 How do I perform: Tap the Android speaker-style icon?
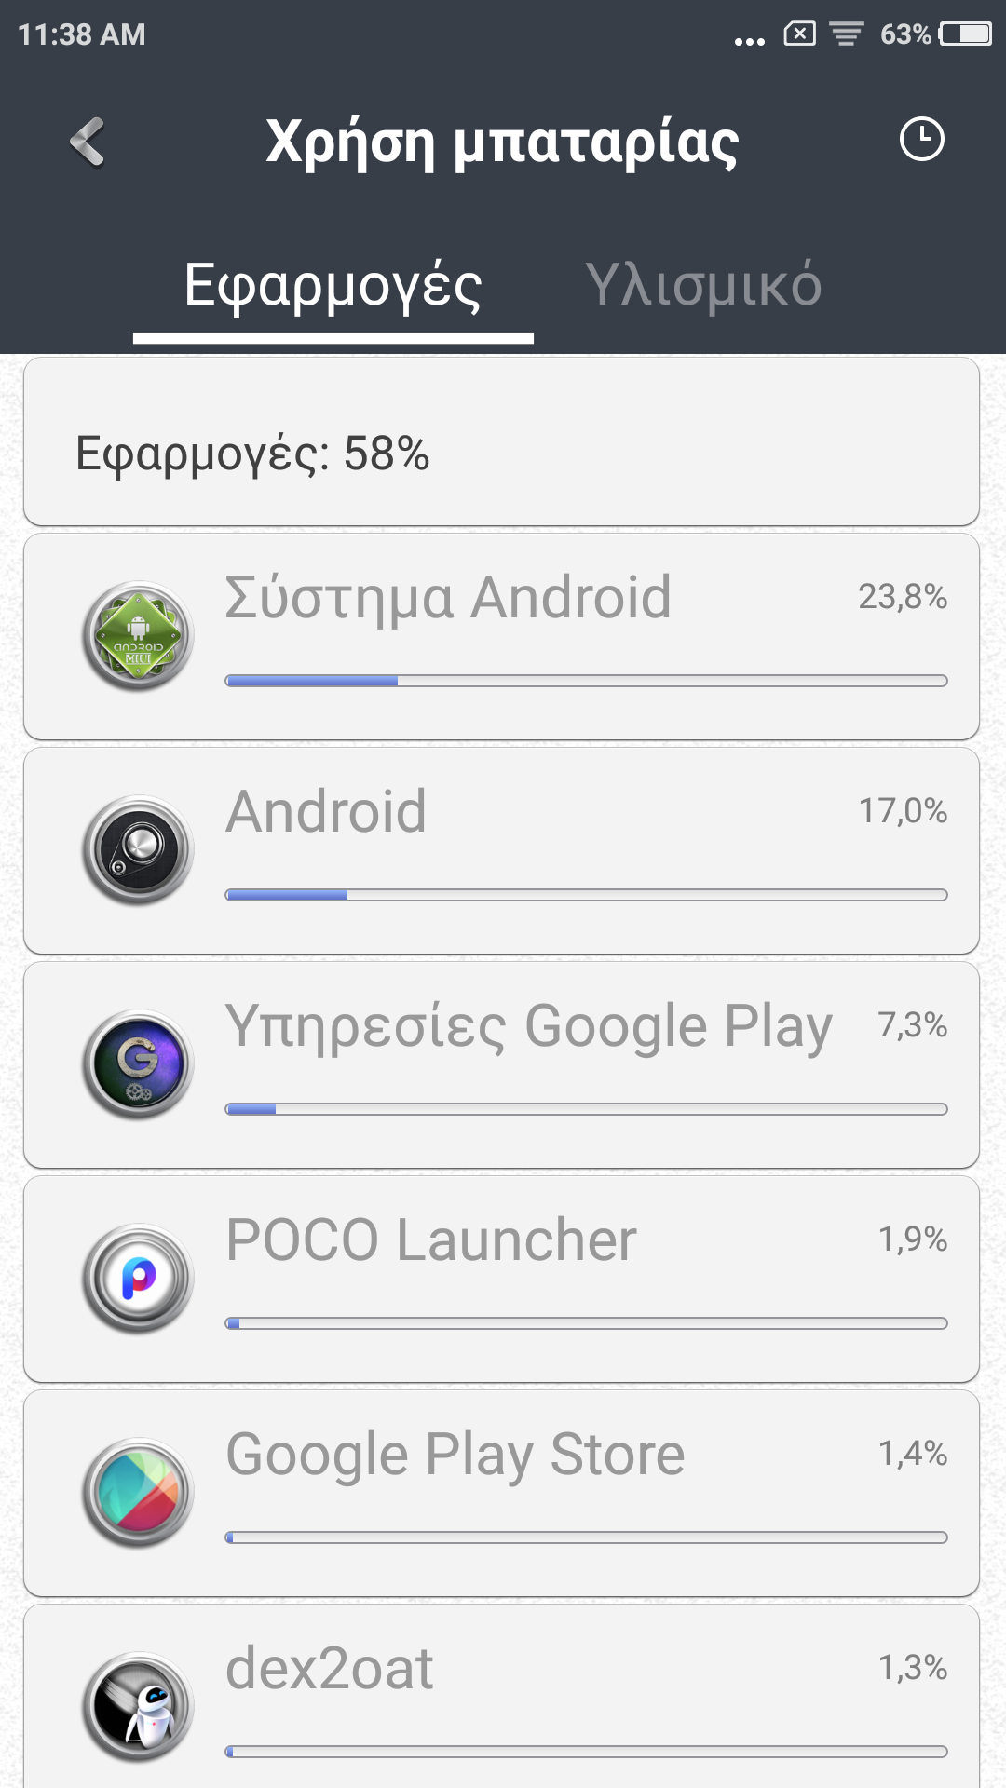(138, 850)
